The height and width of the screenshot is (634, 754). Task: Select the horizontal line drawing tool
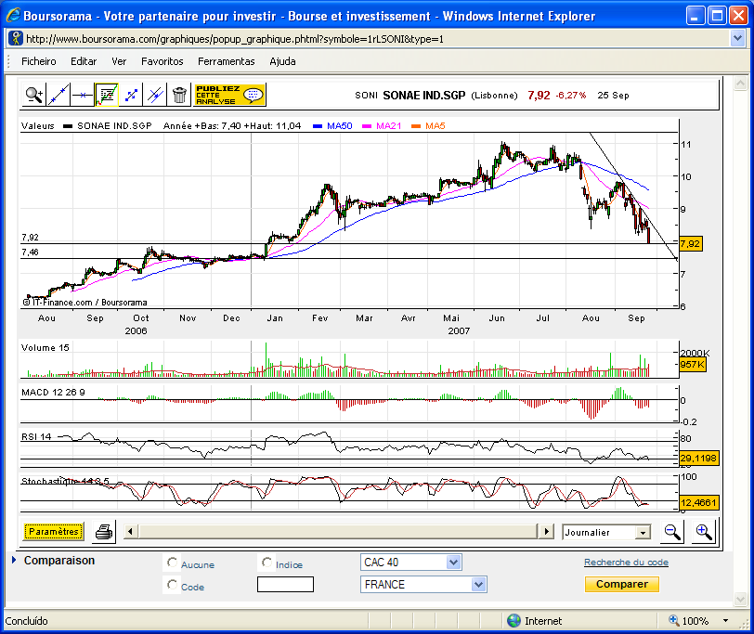(x=83, y=94)
